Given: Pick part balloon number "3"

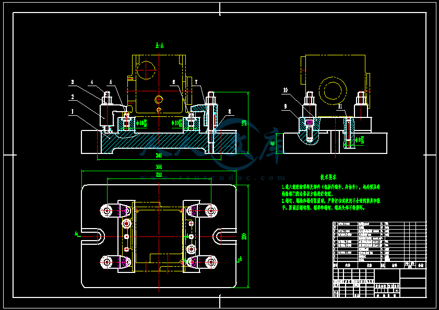Looking at the screenshot, I should [73, 82].
